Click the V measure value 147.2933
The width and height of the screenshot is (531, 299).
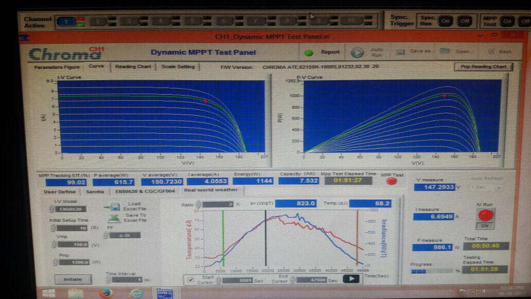pyautogui.click(x=434, y=187)
